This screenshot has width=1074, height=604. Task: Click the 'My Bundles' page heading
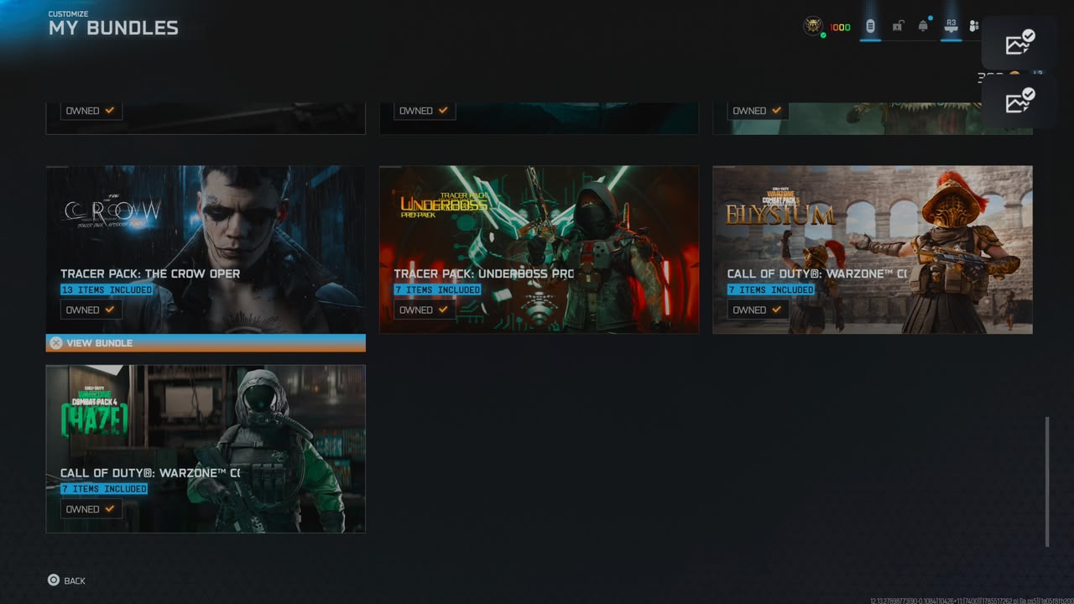tap(113, 28)
